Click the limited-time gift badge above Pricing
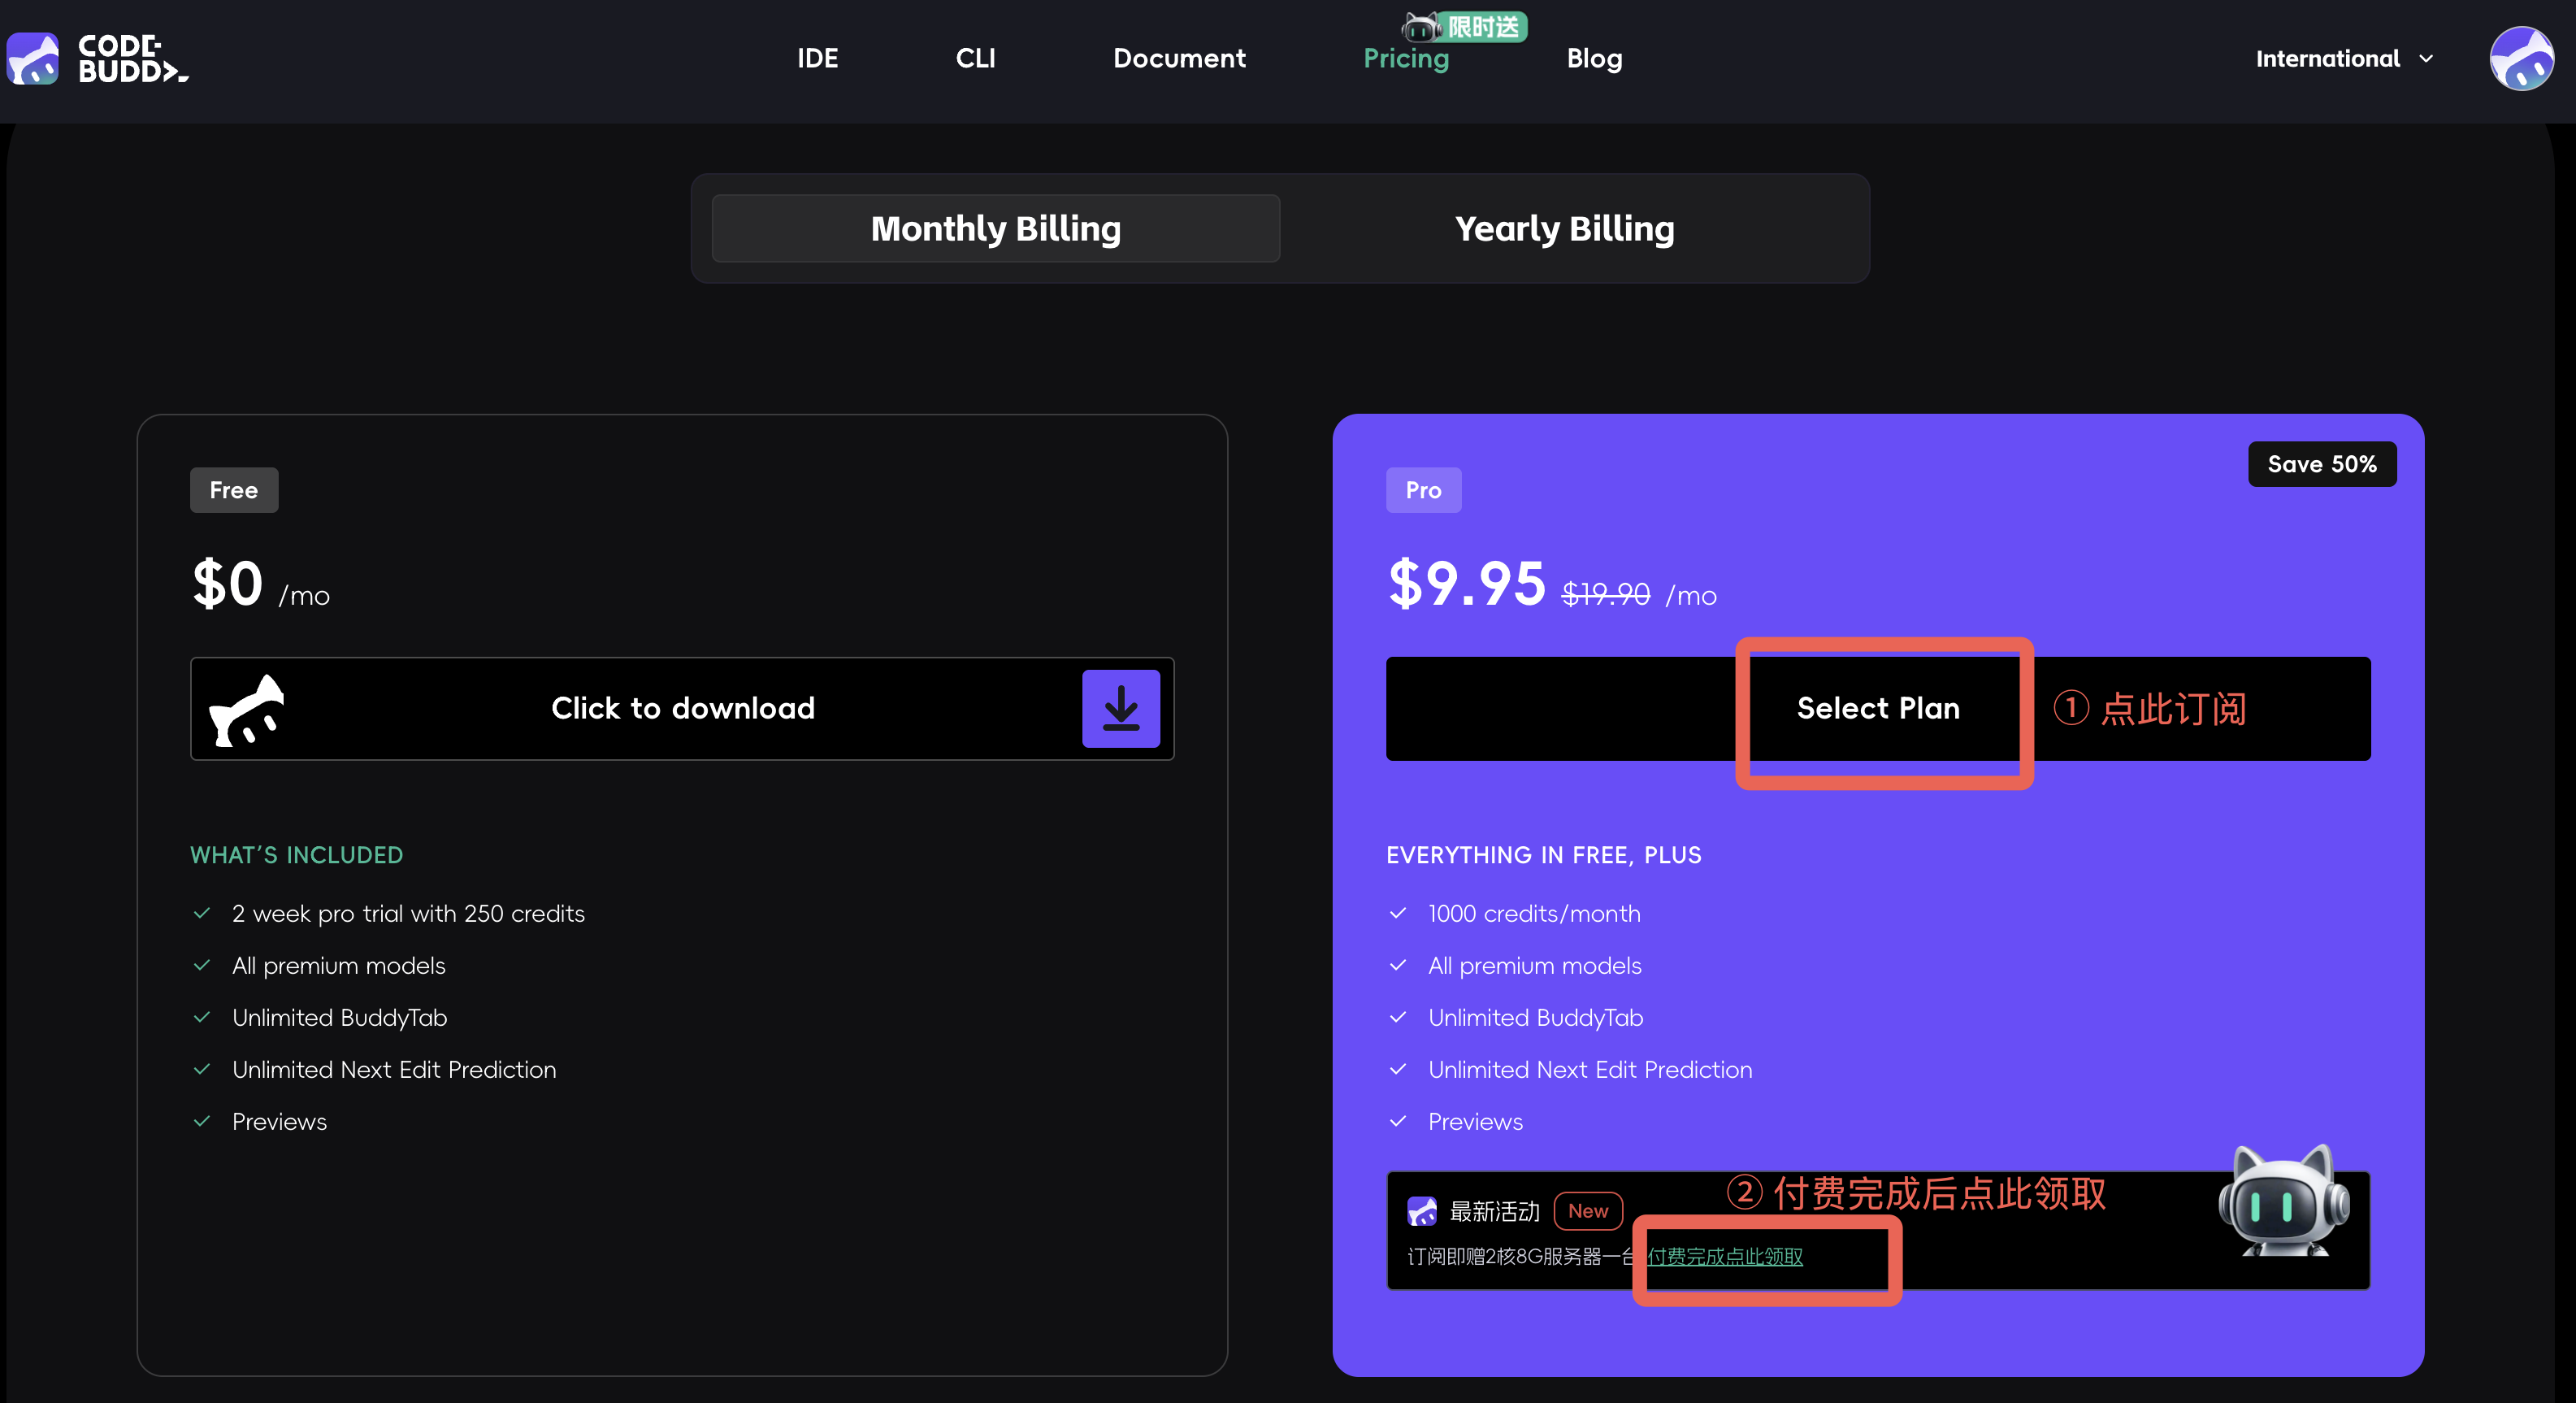The width and height of the screenshot is (2576, 1403). tap(1465, 26)
